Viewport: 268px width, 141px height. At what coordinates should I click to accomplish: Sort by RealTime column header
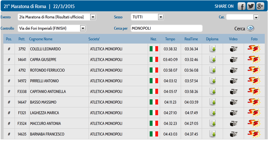(191, 39)
